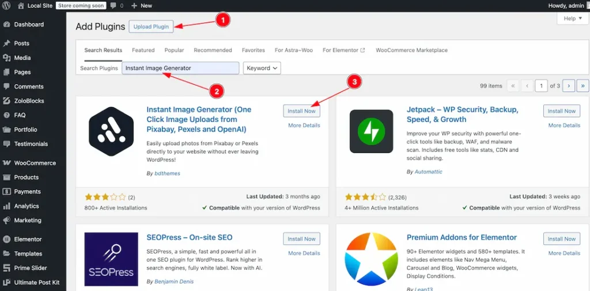
Task: Open the bdthemes author link
Action: pos(168,173)
